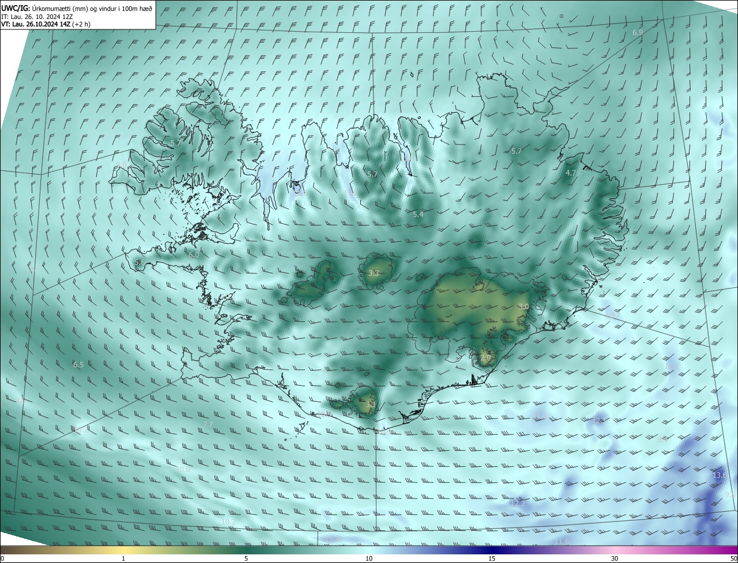Click the '5' tick on the color scale

(246, 558)
